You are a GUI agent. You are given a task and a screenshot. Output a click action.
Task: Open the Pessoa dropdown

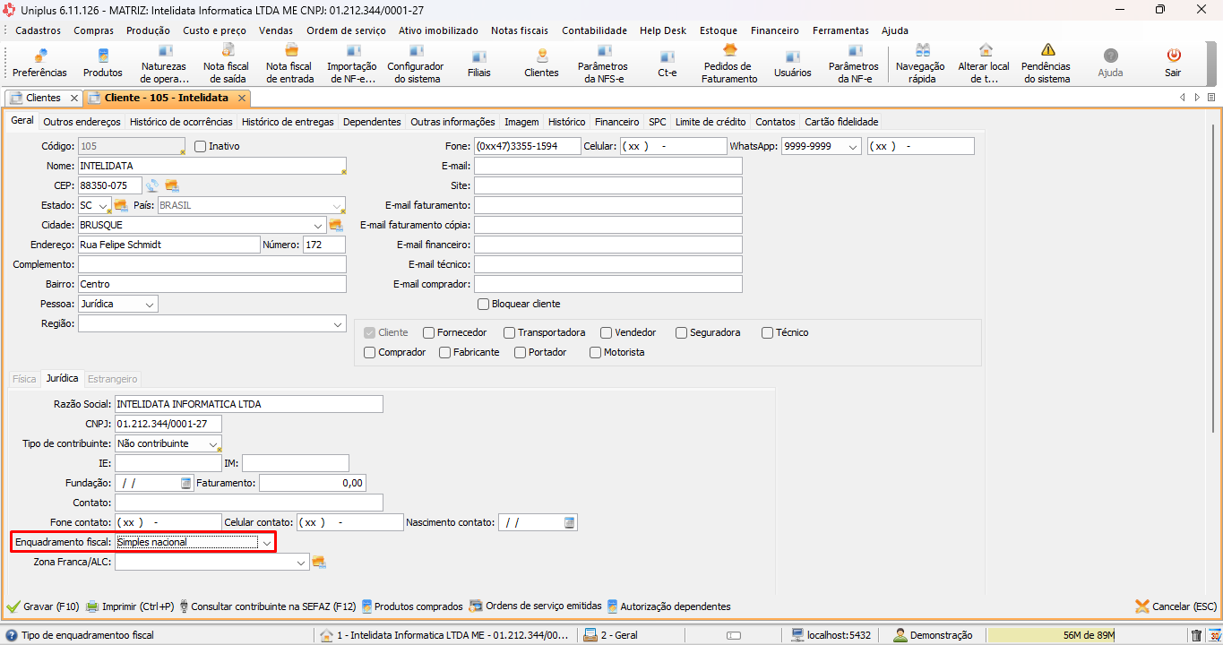point(150,304)
